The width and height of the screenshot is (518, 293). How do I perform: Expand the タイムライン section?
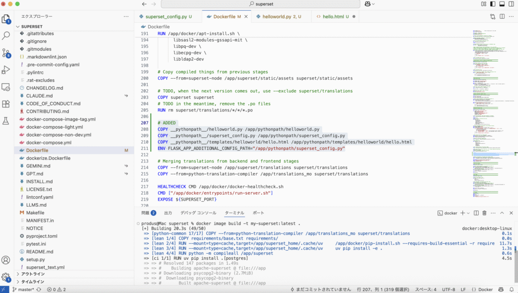(x=33, y=282)
